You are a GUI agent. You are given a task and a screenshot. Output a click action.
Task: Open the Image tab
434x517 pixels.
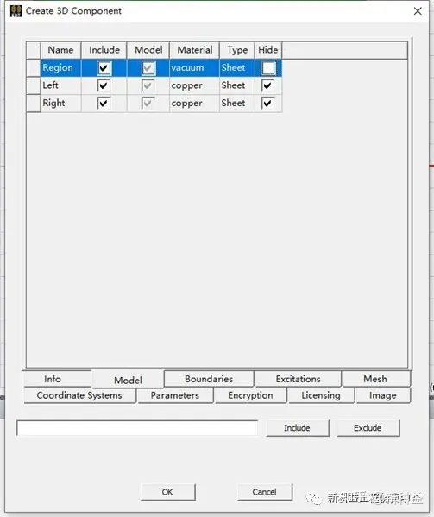coord(382,395)
